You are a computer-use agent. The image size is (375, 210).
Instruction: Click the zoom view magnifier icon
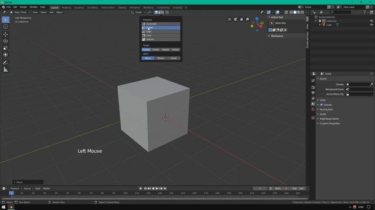247,19
